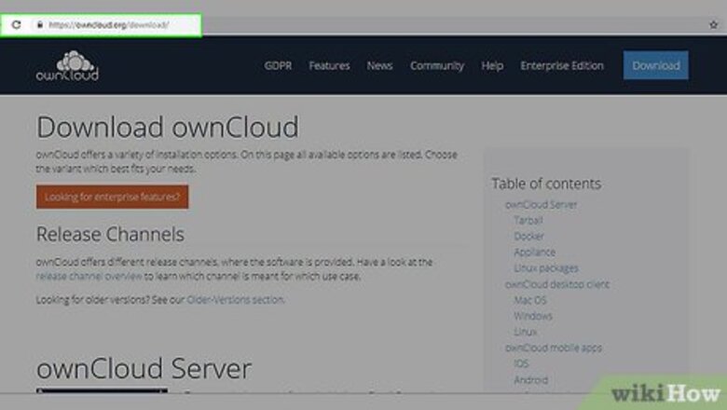Select Linux packages in the table of contents
The image size is (727, 410).
546,268
